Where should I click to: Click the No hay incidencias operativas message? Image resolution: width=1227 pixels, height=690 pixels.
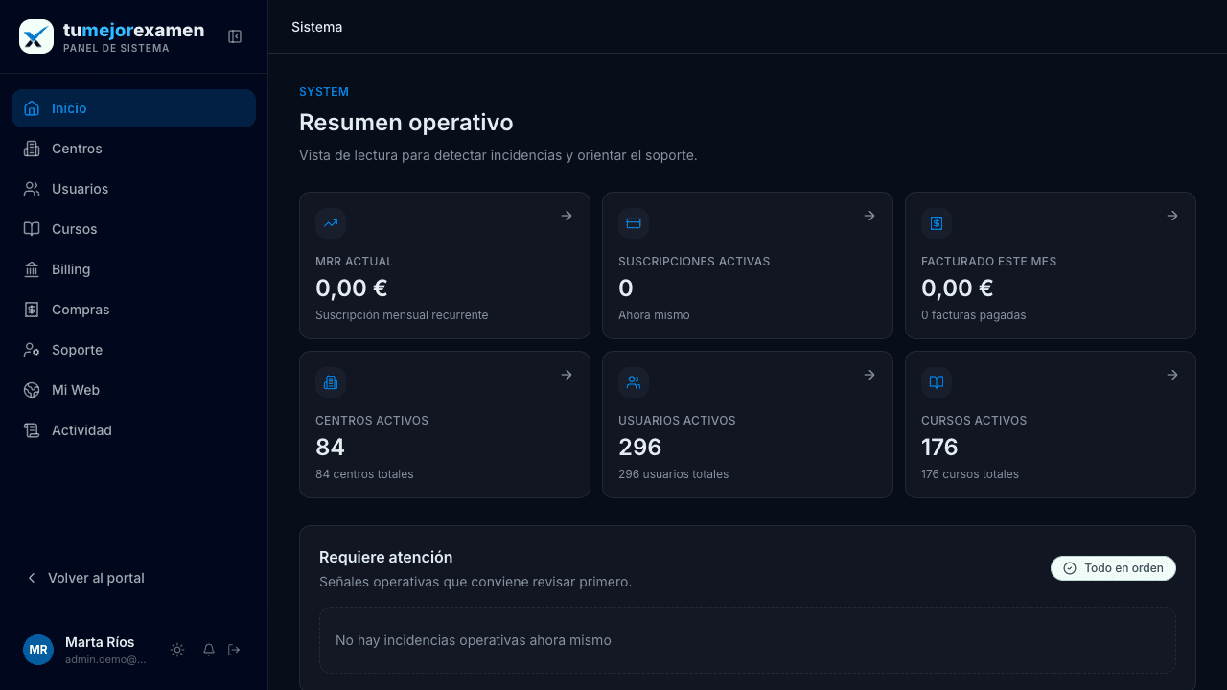pos(474,640)
